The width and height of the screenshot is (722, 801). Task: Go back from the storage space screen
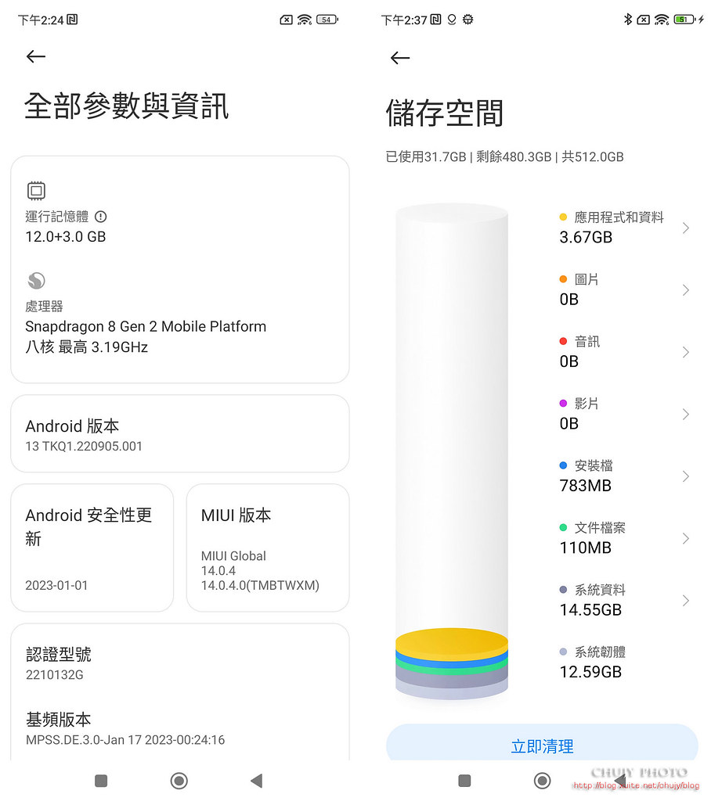tap(400, 58)
